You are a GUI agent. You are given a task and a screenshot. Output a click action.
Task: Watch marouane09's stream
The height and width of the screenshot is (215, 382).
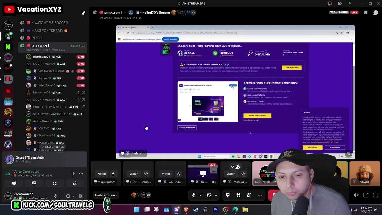tap(101, 174)
